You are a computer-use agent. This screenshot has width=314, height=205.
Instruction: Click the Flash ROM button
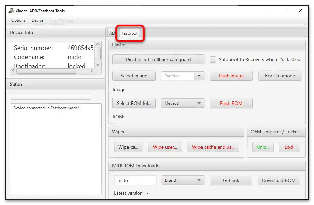coord(231,103)
